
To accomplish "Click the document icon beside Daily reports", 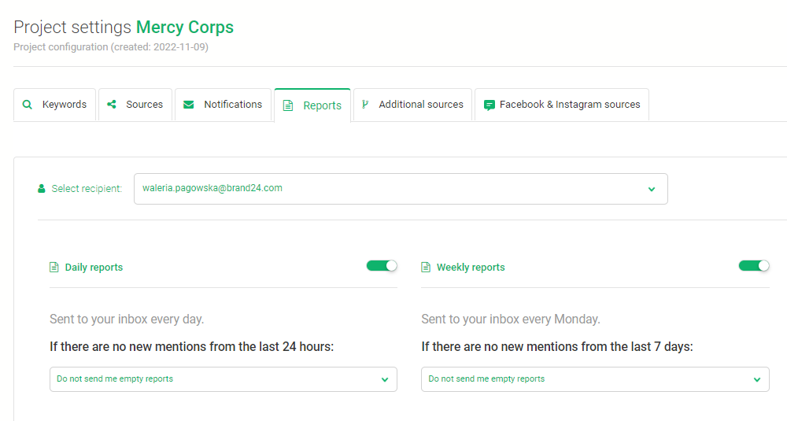I will pos(54,268).
